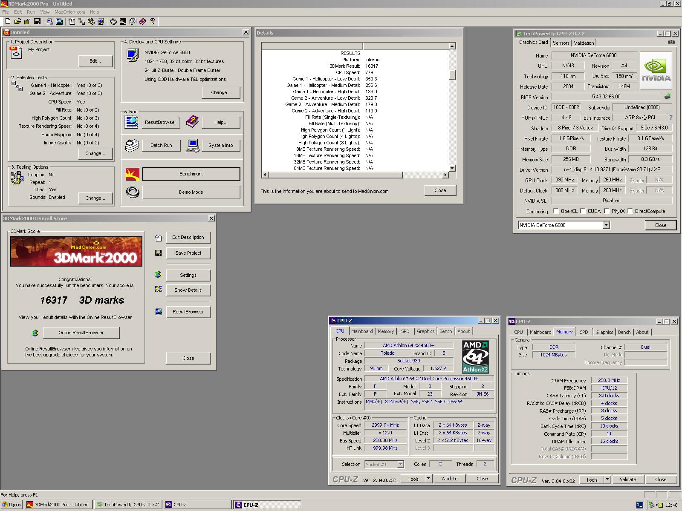Click the Testing Options toolbar icon
682x511 pixels.
(x=91, y=21)
